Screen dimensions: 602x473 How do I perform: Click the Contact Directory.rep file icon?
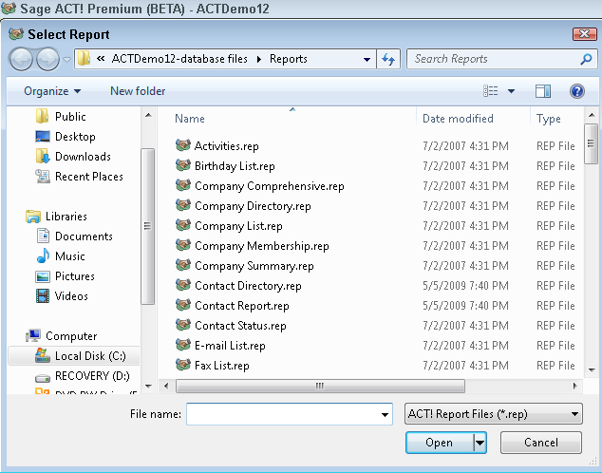(183, 285)
